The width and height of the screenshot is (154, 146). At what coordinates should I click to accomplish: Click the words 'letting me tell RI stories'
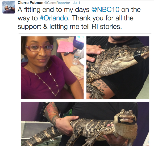tap(86, 26)
